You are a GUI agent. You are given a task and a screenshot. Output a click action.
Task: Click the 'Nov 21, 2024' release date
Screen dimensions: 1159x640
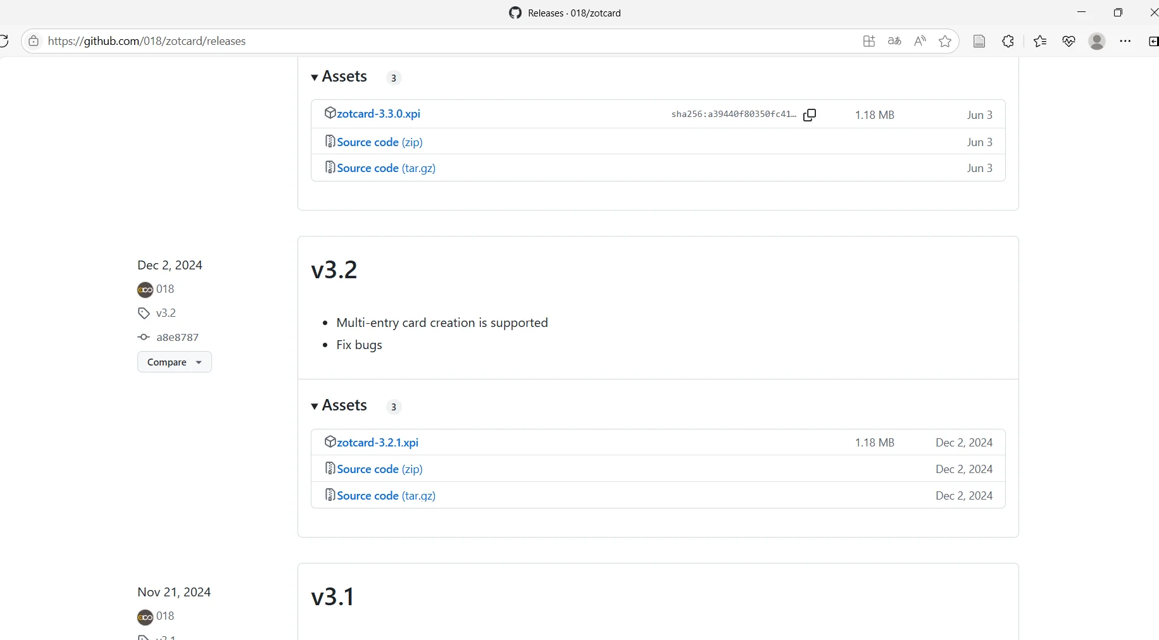click(174, 592)
